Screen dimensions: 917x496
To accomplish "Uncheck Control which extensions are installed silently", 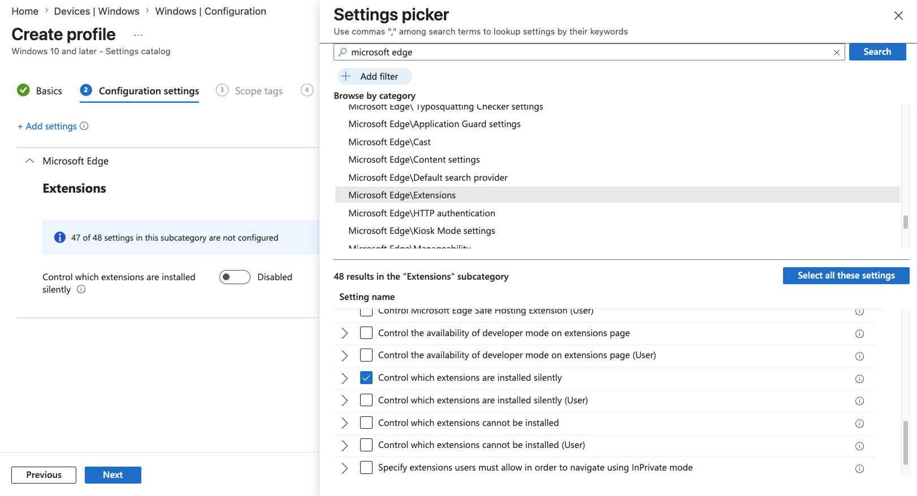I will pyautogui.click(x=366, y=378).
